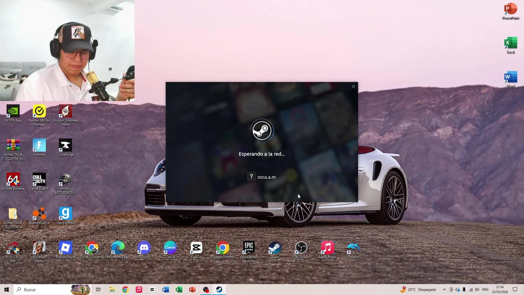Close the Steam login window
The height and width of the screenshot is (295, 524).
(353, 86)
